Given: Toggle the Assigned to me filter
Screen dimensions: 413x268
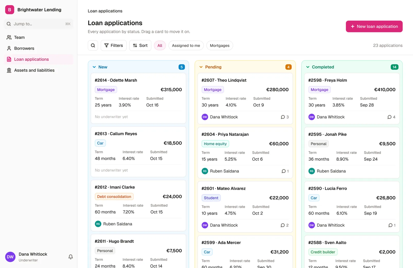Looking at the screenshot, I should pyautogui.click(x=186, y=46).
